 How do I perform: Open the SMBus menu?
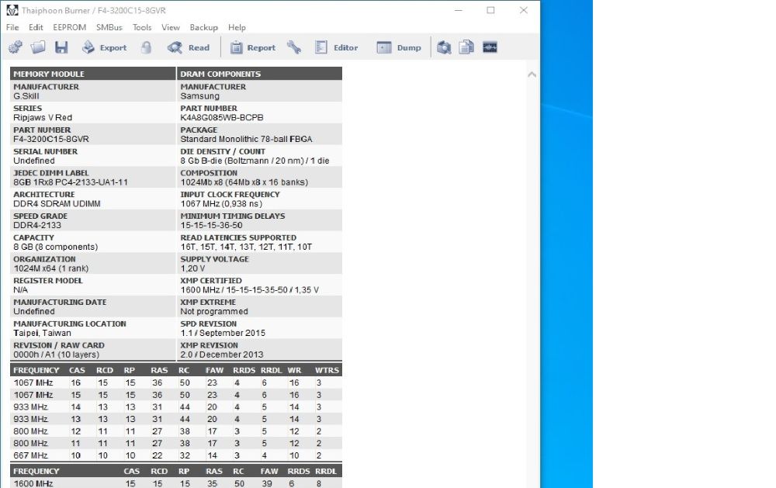[109, 27]
